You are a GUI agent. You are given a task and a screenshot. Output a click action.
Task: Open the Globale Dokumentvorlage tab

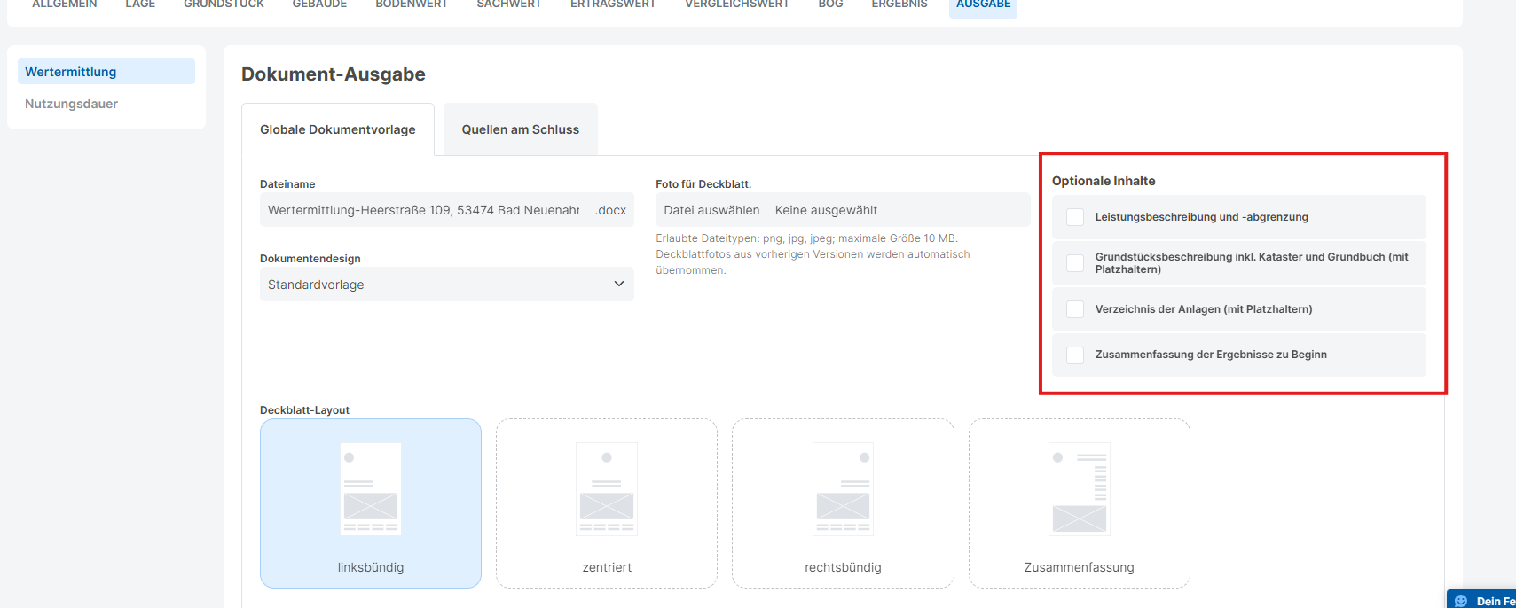click(x=337, y=129)
